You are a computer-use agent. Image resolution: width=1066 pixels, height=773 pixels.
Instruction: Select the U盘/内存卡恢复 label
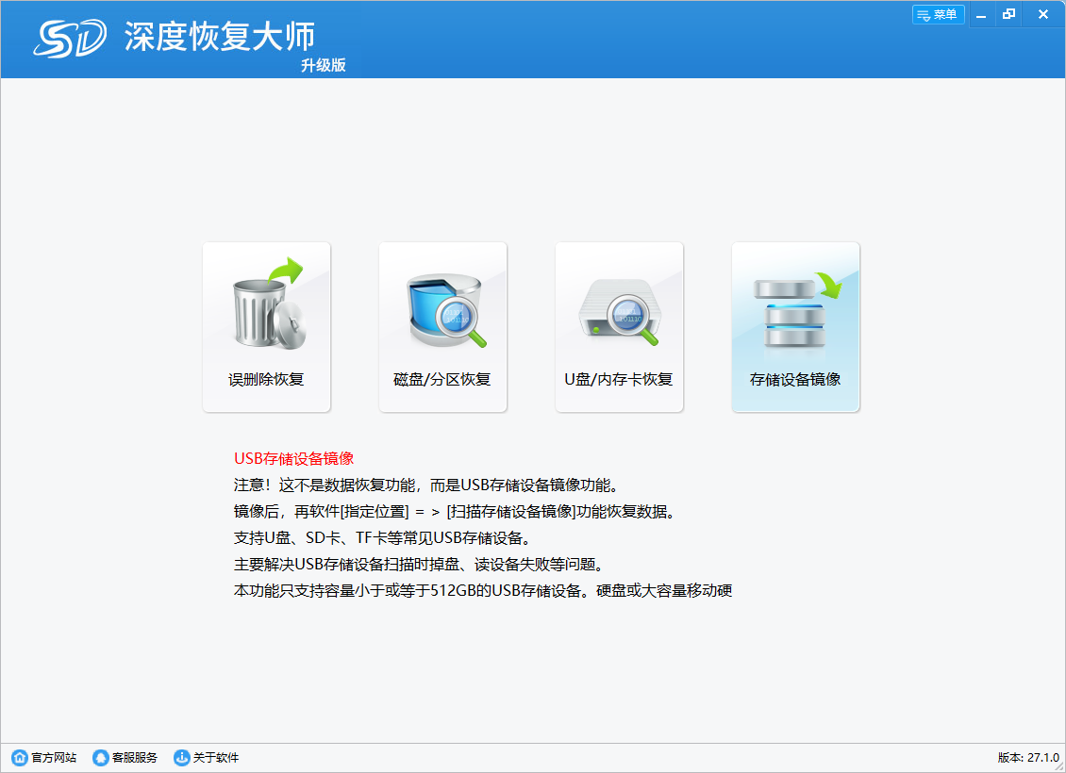[619, 380]
